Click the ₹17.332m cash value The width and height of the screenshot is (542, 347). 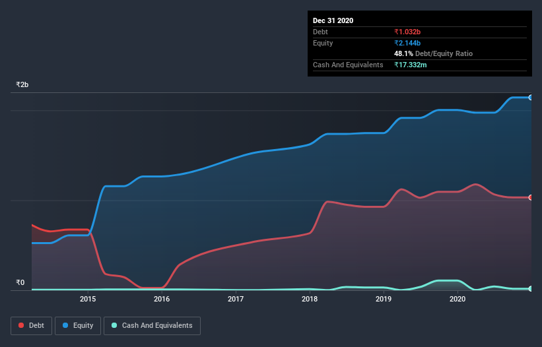[411, 65]
